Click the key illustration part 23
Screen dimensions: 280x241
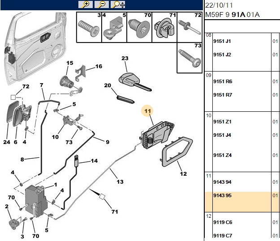point(135,82)
